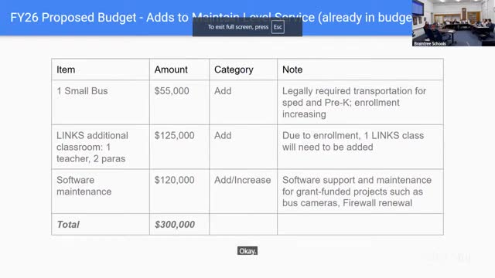This screenshot has width=495, height=278.
Task: Click the 'To exit full screen' notification banner
Action: coord(247,27)
